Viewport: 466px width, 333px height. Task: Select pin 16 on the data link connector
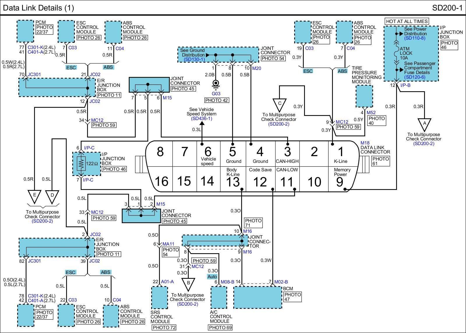(x=161, y=181)
